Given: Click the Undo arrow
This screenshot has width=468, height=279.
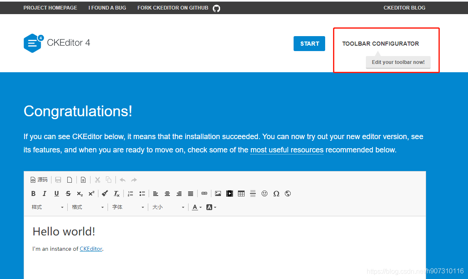Looking at the screenshot, I should [123, 180].
